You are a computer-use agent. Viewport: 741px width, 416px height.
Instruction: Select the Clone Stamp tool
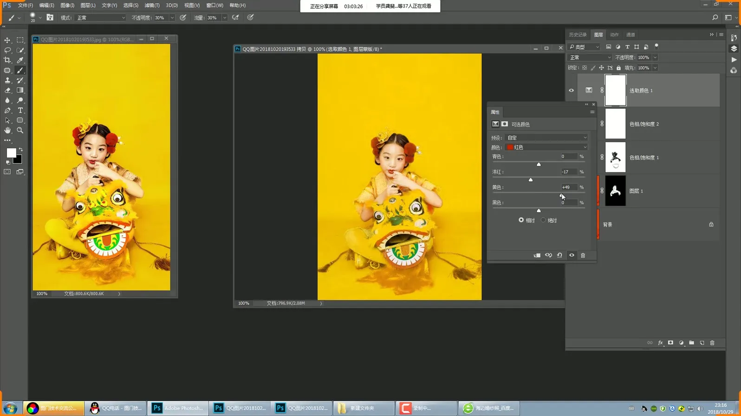coord(7,81)
